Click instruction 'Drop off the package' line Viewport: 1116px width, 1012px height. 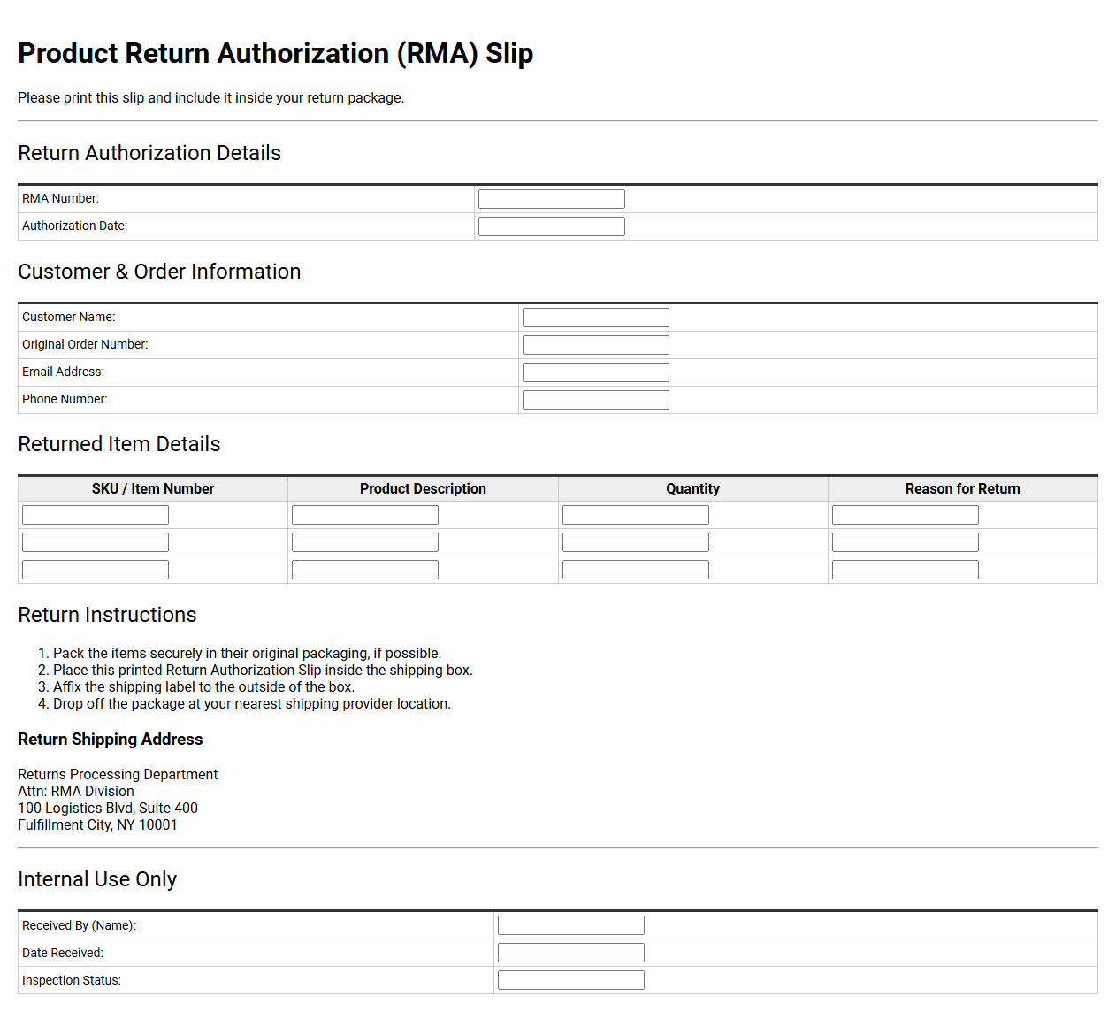252,704
